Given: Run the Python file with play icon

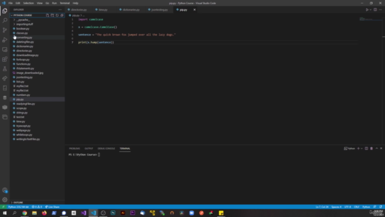Looking at the screenshot, I should tap(367, 10).
